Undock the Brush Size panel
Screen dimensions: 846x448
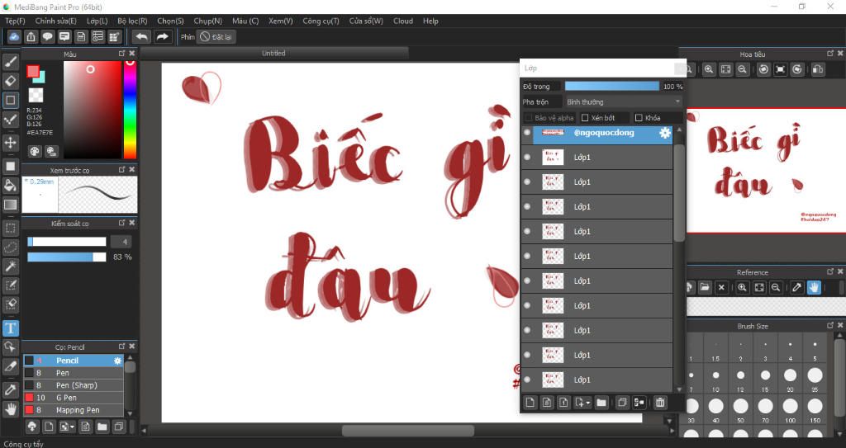(830, 326)
